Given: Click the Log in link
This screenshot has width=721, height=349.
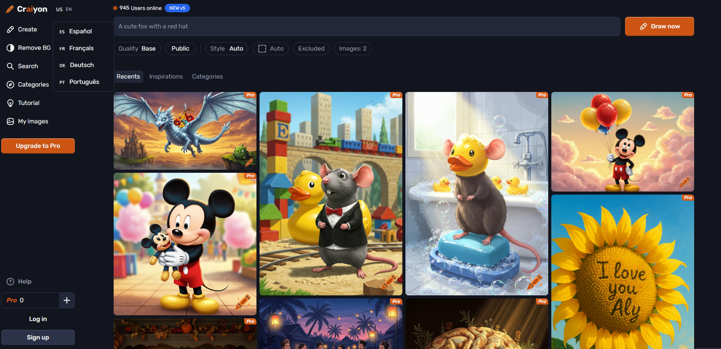Looking at the screenshot, I should point(38,319).
